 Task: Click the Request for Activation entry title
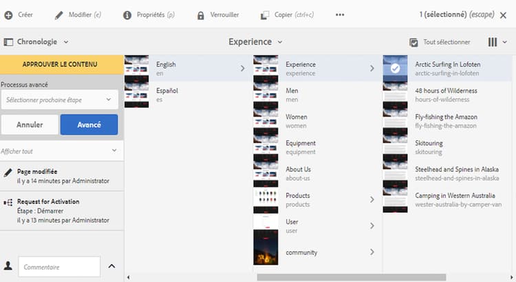tap(48, 202)
